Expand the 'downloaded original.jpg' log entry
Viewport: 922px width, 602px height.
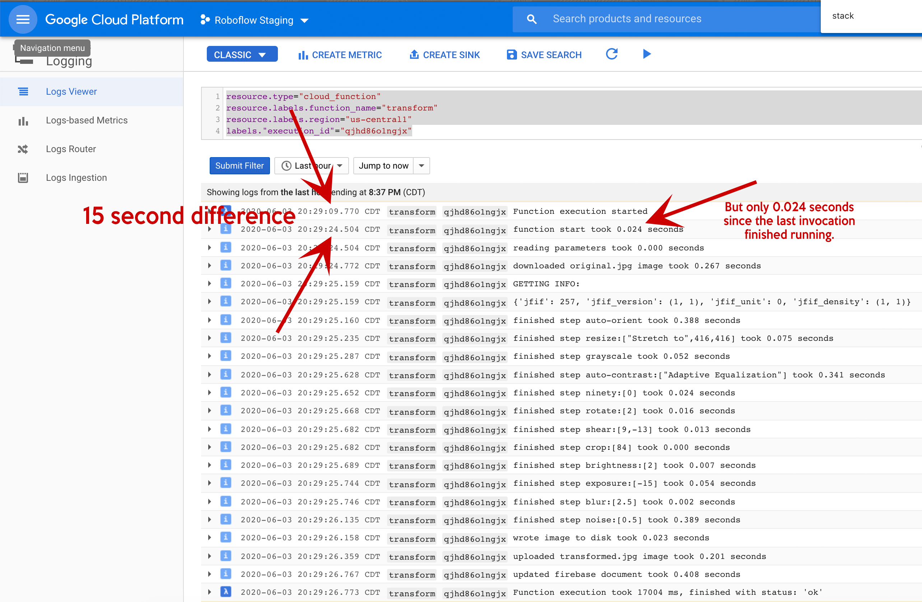pos(210,266)
